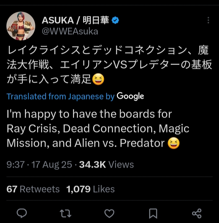Open ASUKA's profile picture
The width and height of the screenshot is (219, 223).
point(21,26)
